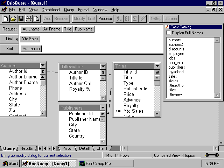Viewport: 224px width, 168px height.
Task: Click the Sigma totals icon
Action: [135, 19]
